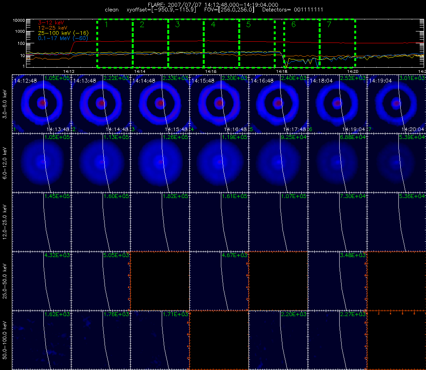Click interval 4 label in the light curve
426x370 pixels.
213,25
